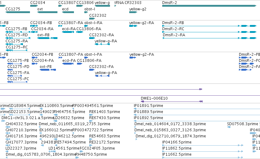260x159 pixels.
Task: Click protein yellow-g2-PA
Action: tap(133, 58)
